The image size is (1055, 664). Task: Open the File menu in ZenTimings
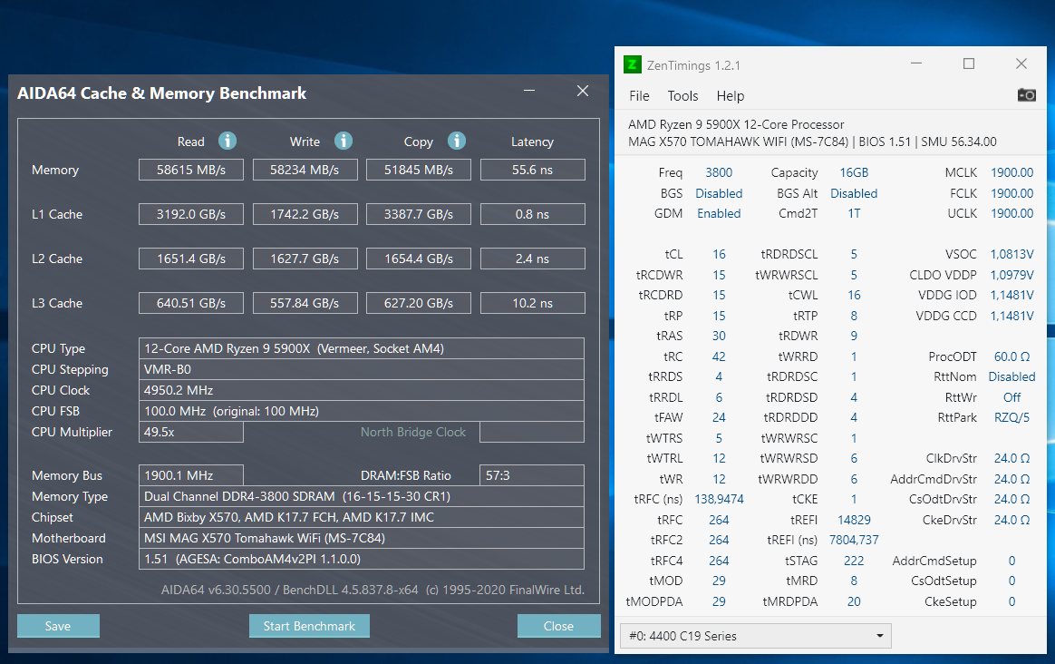coord(639,96)
